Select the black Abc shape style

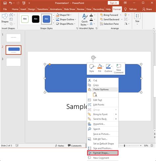click(x=36, y=19)
